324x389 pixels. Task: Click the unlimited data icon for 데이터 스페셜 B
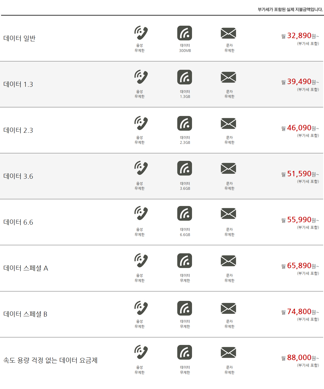(x=185, y=308)
